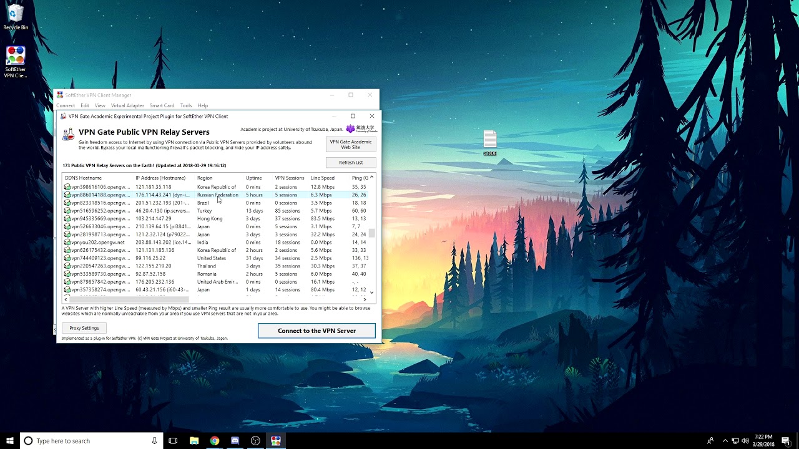The height and width of the screenshot is (449, 799).
Task: Open Proxy Settings
Action: click(84, 328)
